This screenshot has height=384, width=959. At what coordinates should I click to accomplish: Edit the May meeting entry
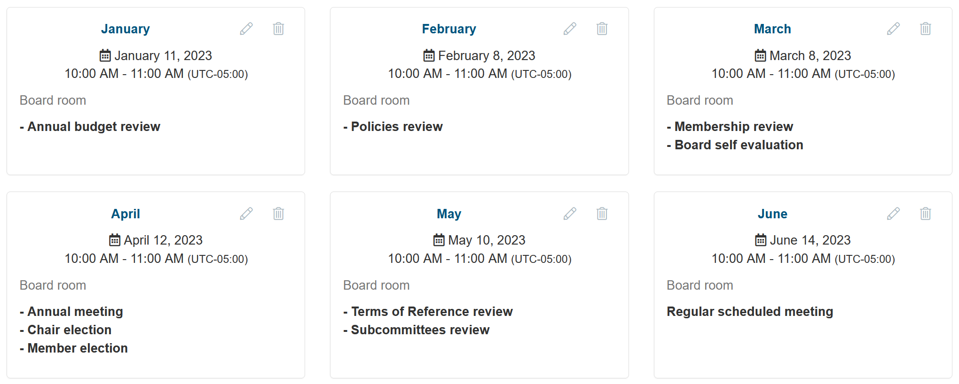(x=570, y=214)
